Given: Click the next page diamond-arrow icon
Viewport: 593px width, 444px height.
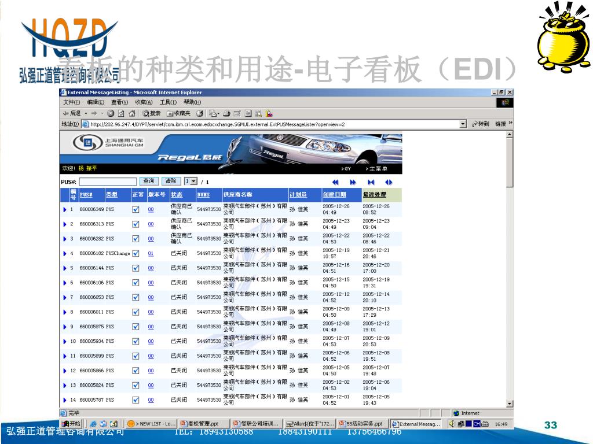Looking at the screenshot, I should click(389, 182).
